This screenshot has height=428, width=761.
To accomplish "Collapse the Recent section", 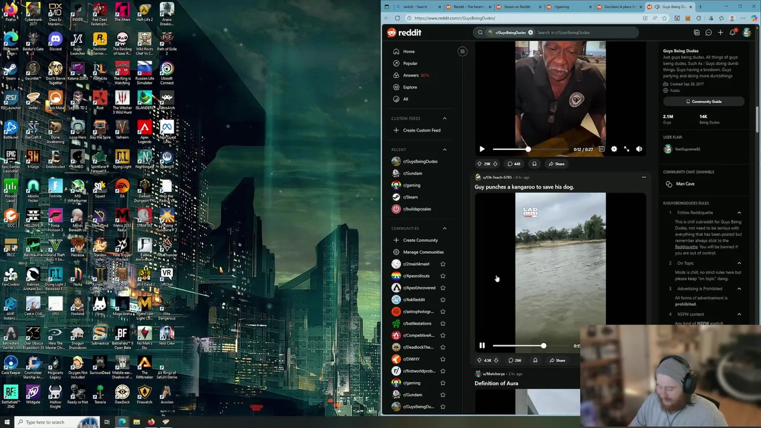I will [x=444, y=150].
